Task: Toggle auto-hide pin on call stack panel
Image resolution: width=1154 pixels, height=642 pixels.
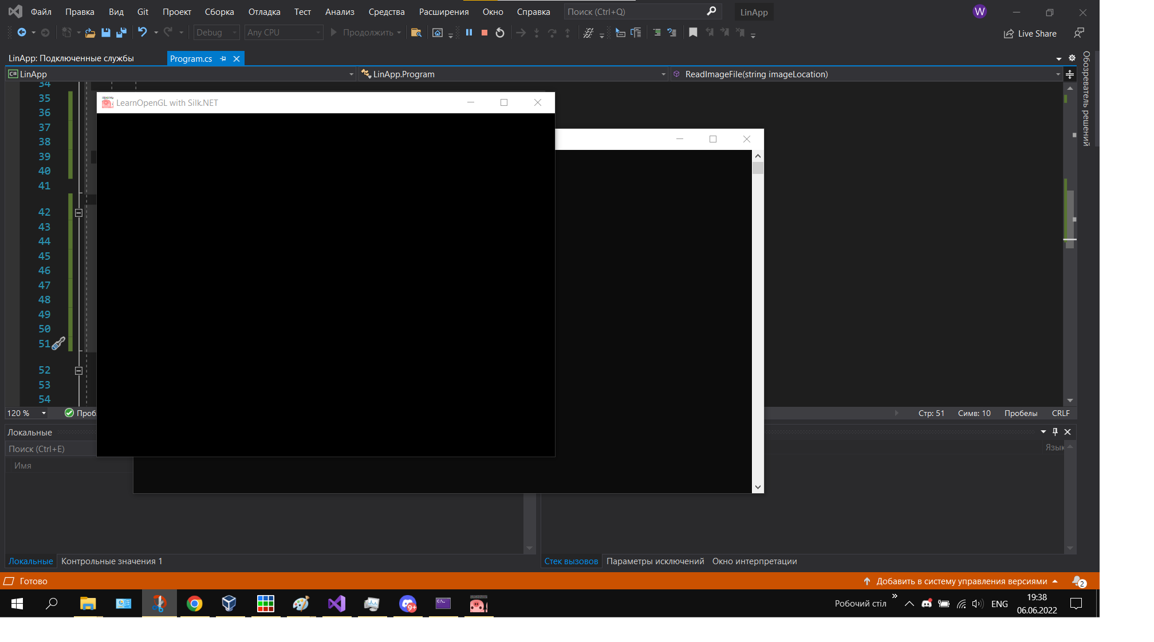Action: [x=1055, y=432]
